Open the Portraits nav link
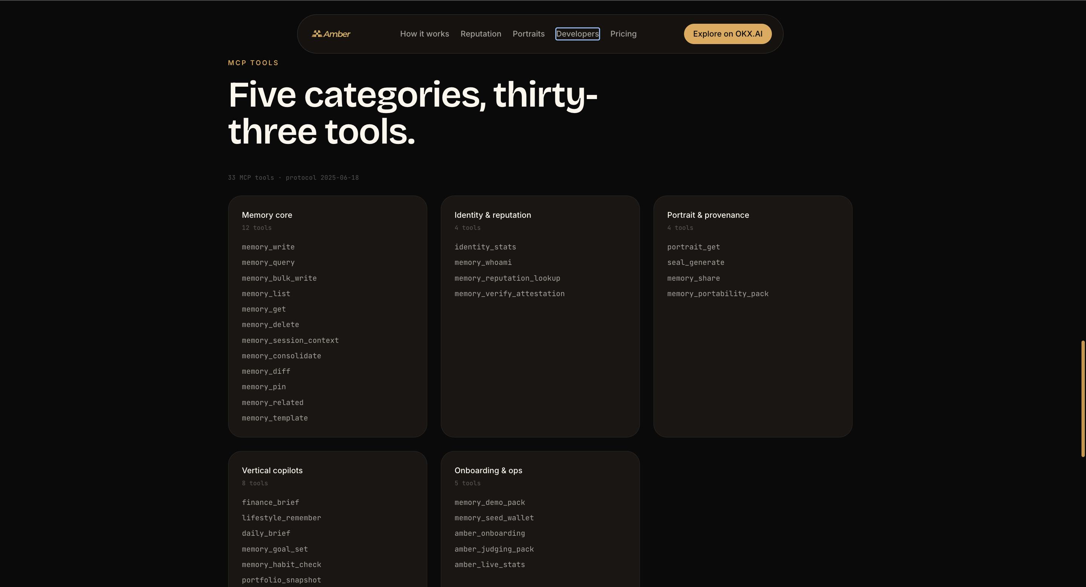This screenshot has width=1086, height=587. click(528, 34)
